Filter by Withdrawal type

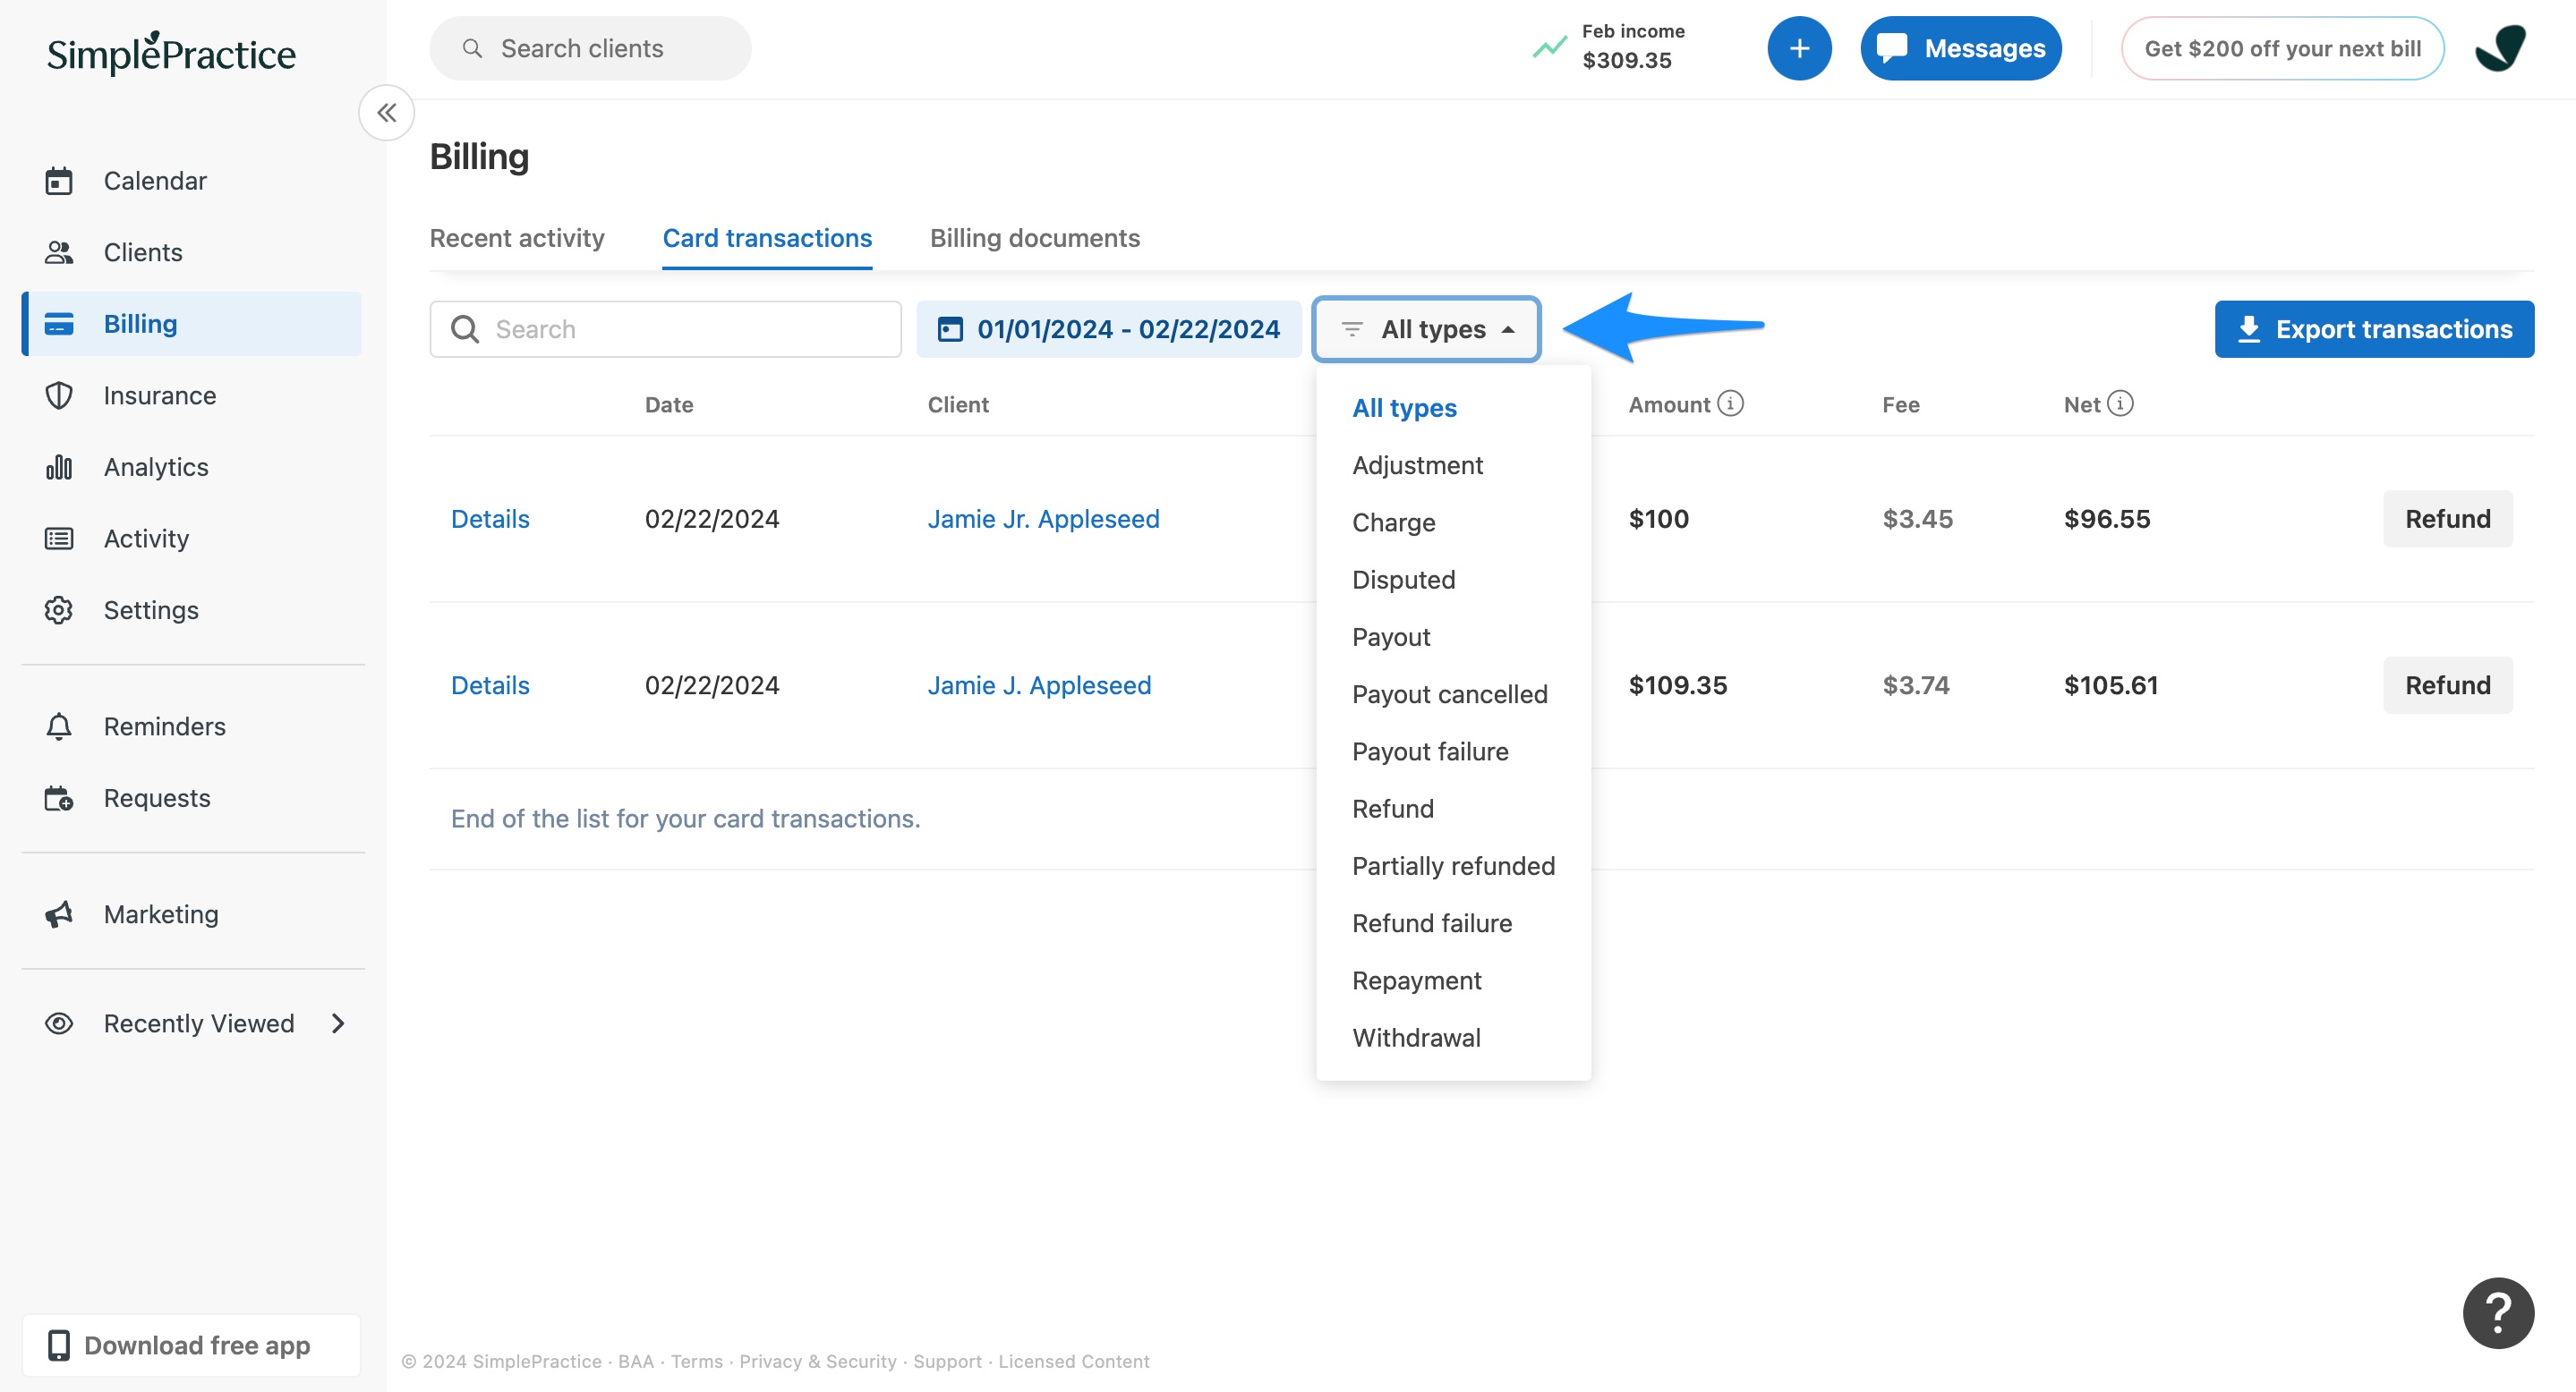point(1416,1037)
